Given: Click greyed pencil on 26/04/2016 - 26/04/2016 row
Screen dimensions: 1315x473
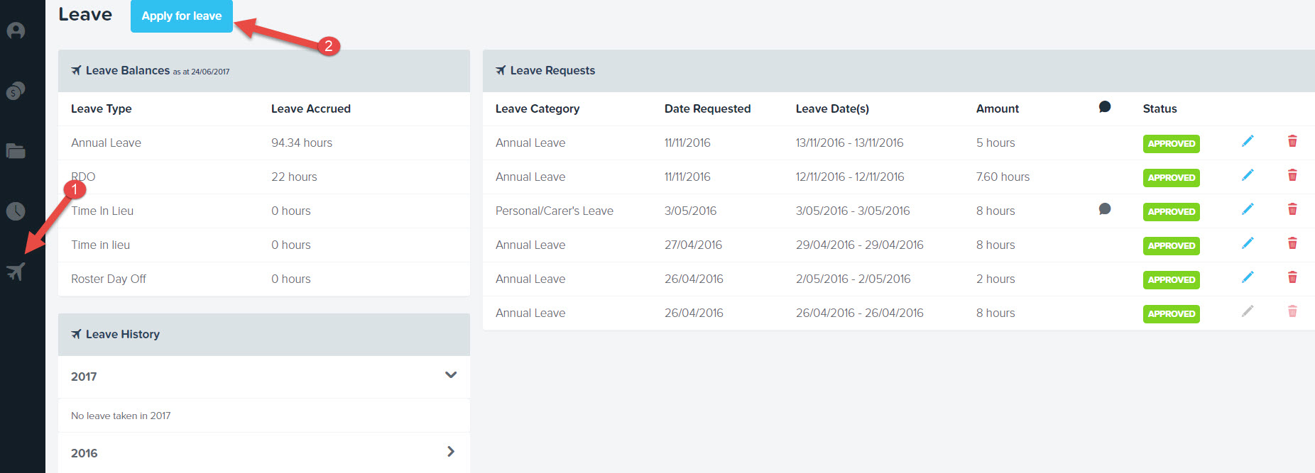Looking at the screenshot, I should click(1248, 311).
